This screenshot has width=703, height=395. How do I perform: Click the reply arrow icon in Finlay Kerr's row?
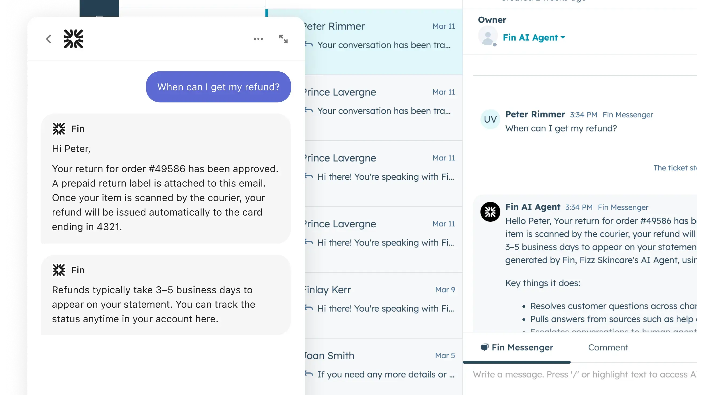click(x=309, y=308)
